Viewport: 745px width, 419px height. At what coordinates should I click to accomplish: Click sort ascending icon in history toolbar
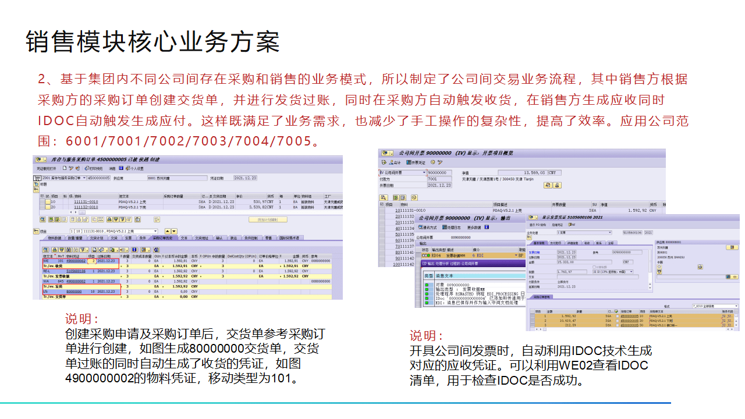54,250
